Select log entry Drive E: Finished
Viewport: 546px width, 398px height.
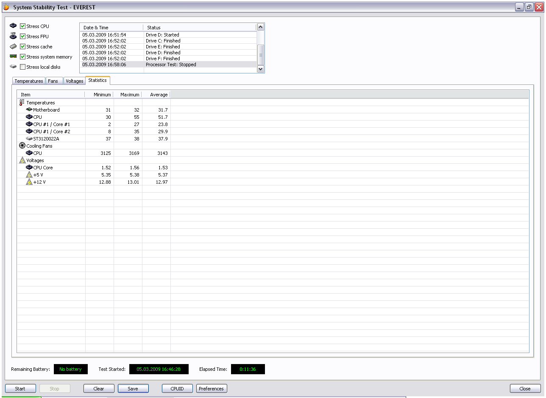tap(168, 47)
